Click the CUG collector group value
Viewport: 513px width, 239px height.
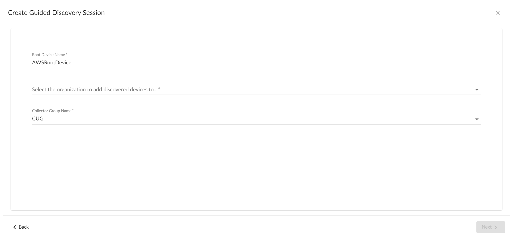pos(38,119)
